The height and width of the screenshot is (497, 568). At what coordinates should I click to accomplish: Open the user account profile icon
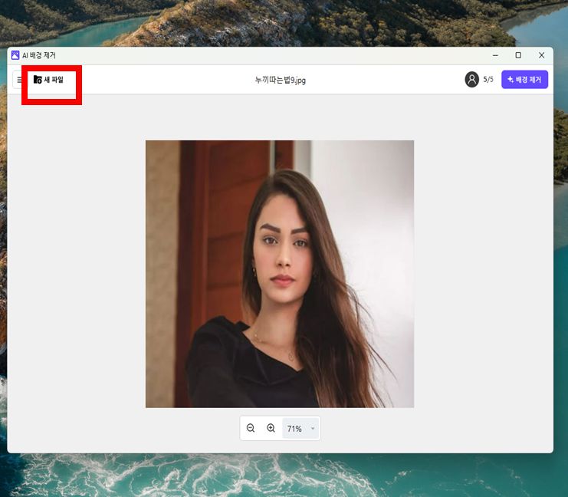[x=471, y=80]
